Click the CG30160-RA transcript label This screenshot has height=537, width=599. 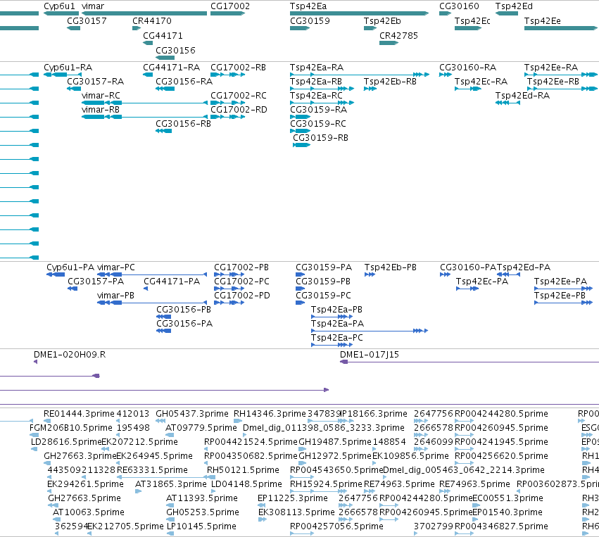(467, 68)
